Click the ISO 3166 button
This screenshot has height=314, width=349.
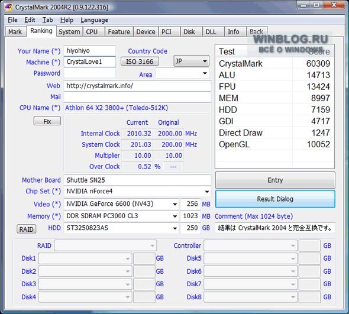point(140,61)
